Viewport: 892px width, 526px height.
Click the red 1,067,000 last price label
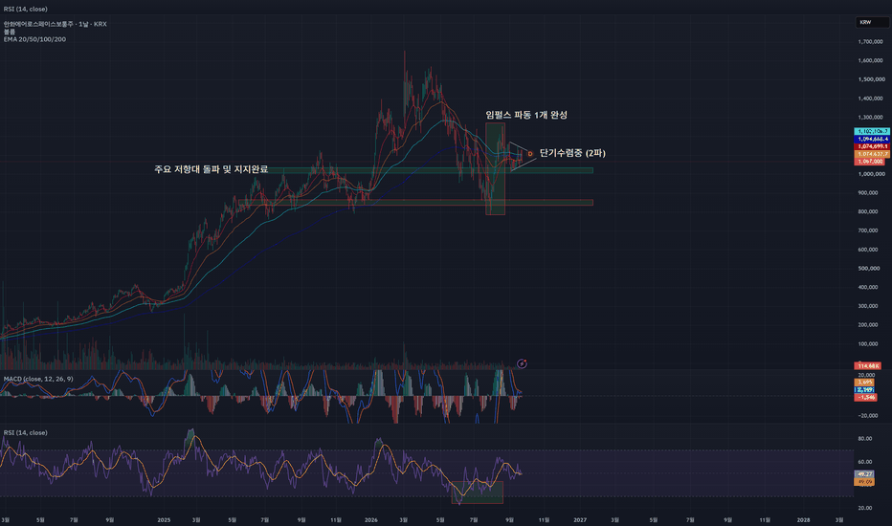pyautogui.click(x=869, y=162)
